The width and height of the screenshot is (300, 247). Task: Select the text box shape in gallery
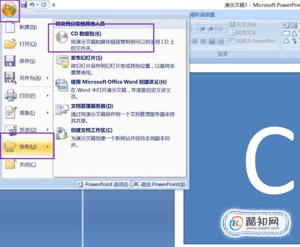point(286,25)
